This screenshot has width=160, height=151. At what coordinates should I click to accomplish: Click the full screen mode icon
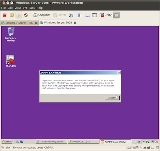tap(94, 15)
